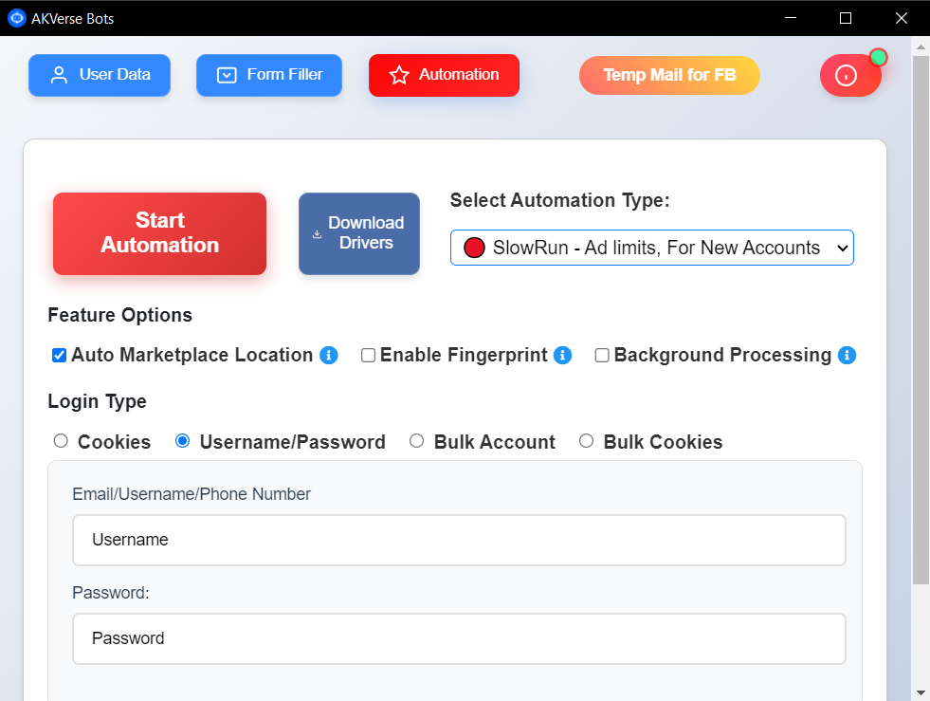This screenshot has width=930, height=701.
Task: Click the scrollbar down arrow
Action: point(921,692)
